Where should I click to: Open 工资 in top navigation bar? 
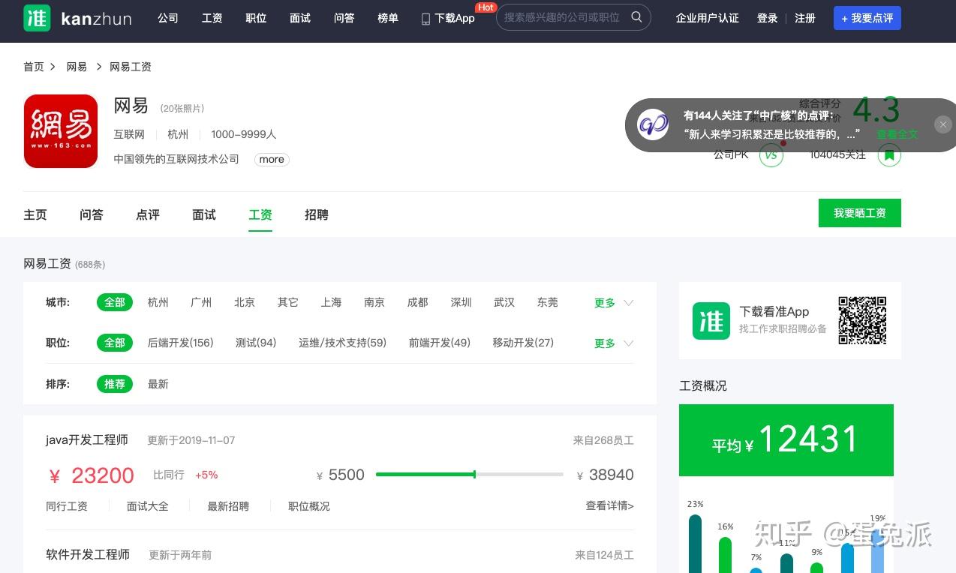(212, 18)
